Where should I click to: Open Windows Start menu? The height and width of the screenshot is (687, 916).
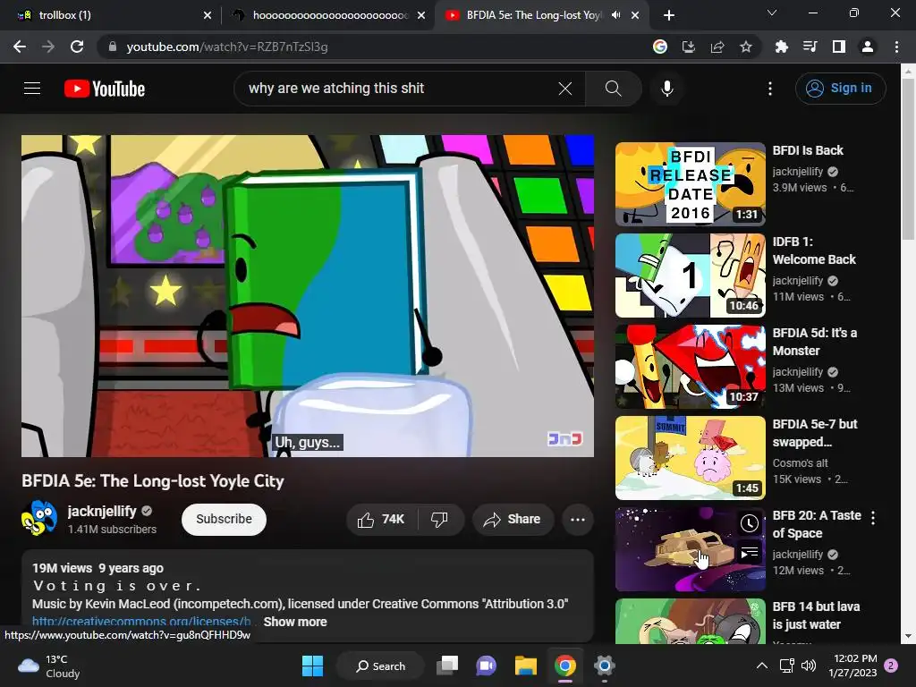coord(312,666)
